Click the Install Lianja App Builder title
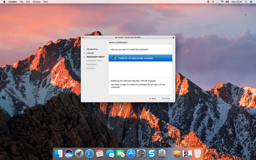This screenshot has width=256, height=160. click(129, 37)
